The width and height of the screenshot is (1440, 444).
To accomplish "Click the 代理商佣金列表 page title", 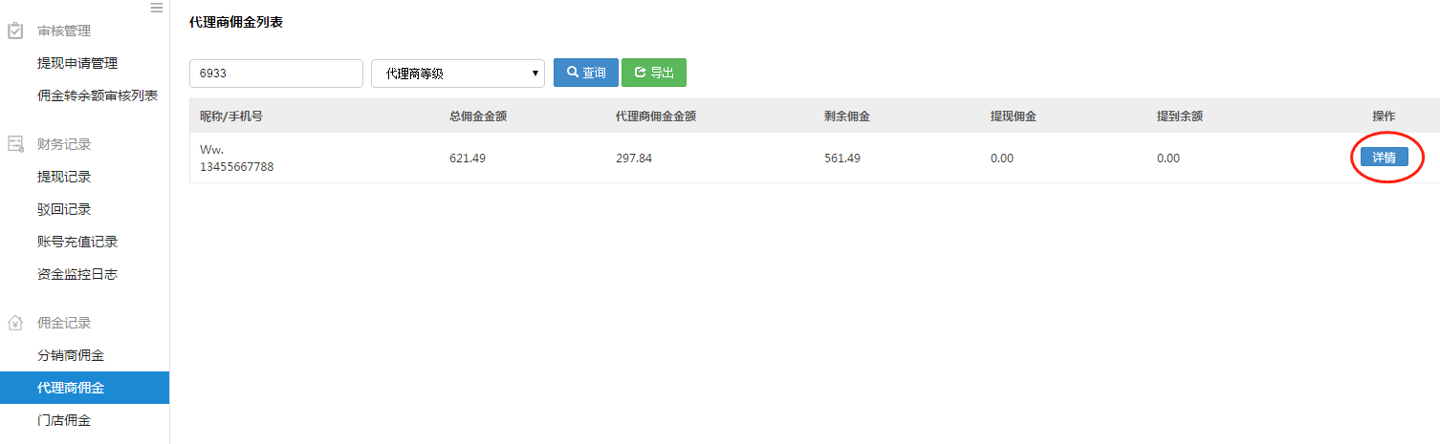I will point(236,22).
